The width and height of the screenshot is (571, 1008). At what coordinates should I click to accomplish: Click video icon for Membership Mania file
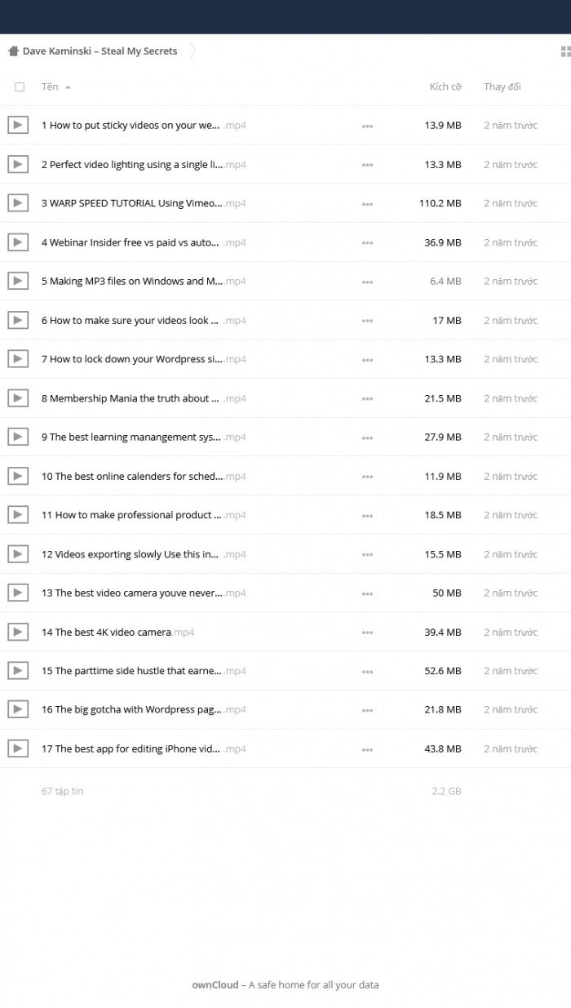tap(18, 398)
